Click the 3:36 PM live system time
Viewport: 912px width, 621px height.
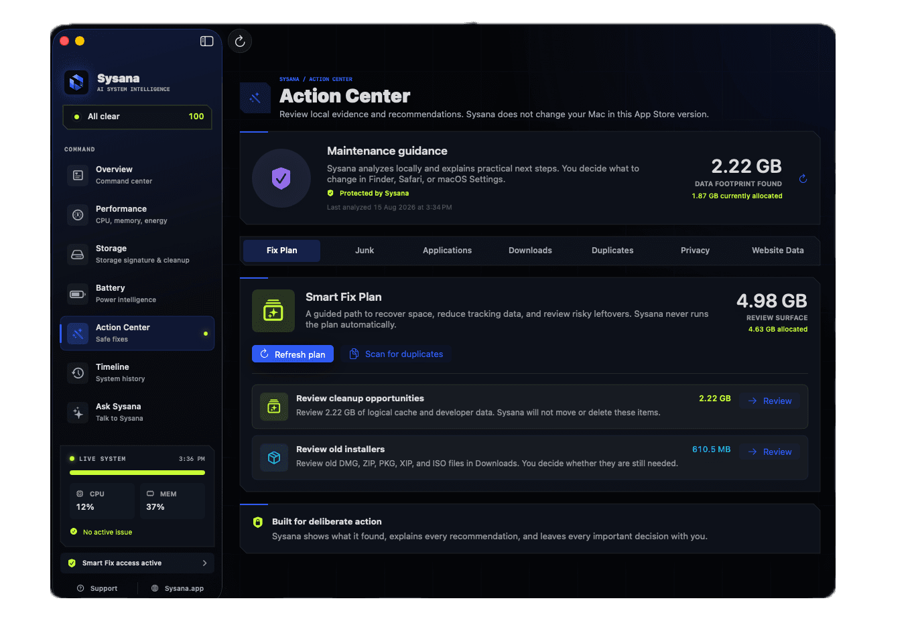[x=192, y=459]
